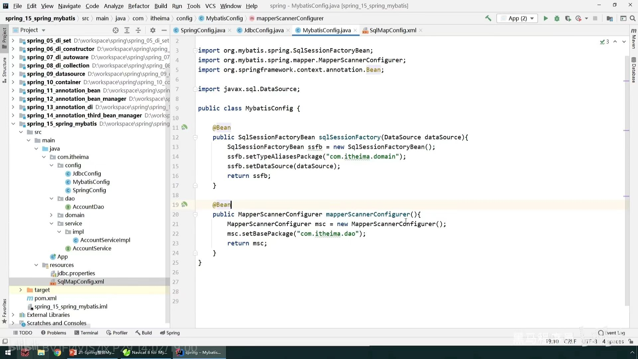This screenshot has width=638, height=359.
Task: Start debugging with the bug icon
Action: [557, 18]
